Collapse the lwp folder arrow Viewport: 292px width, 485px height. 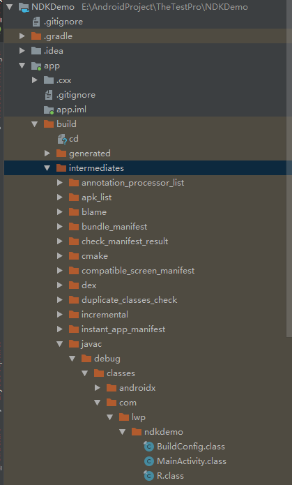pos(110,417)
